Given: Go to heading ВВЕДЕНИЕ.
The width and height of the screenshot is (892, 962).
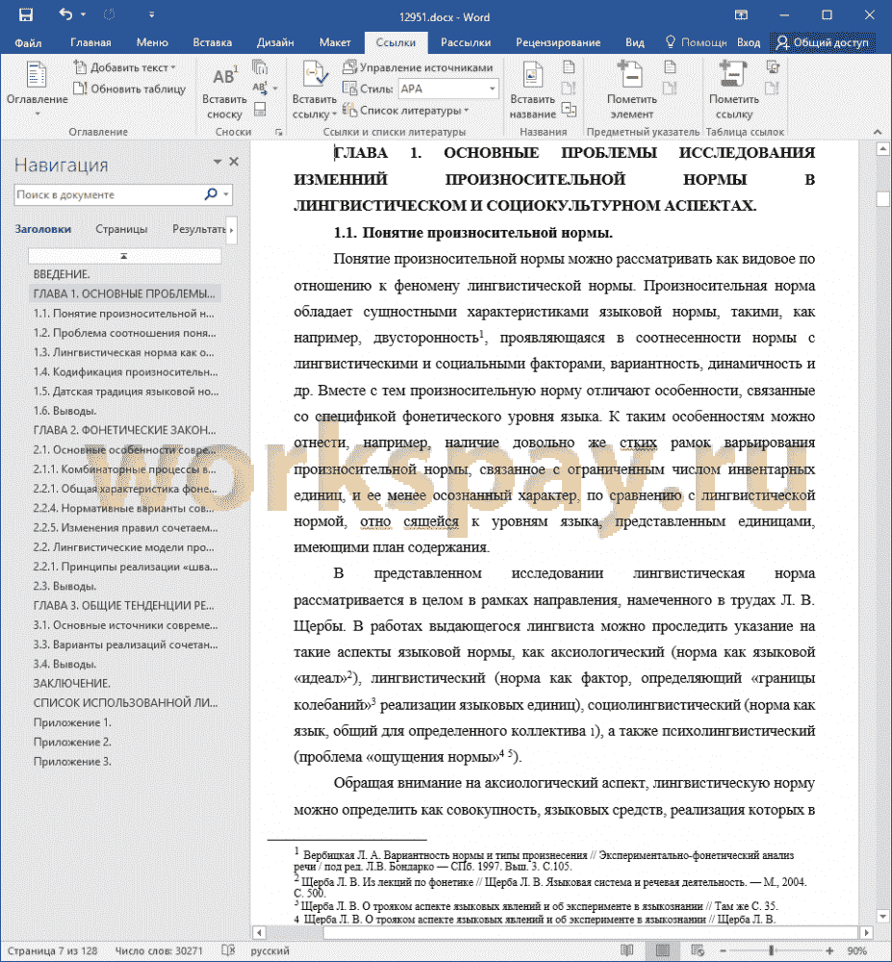Looking at the screenshot, I should pos(62,274).
